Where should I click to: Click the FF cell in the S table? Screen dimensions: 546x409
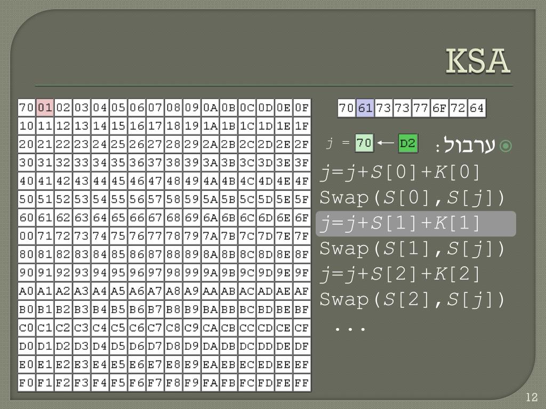coord(302,383)
